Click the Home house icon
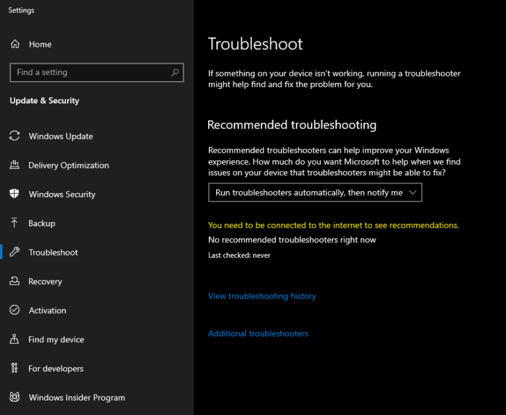The width and height of the screenshot is (506, 415). [x=14, y=44]
